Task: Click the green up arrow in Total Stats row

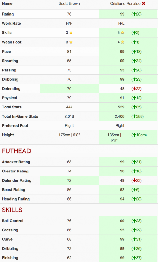Action: 134,107
